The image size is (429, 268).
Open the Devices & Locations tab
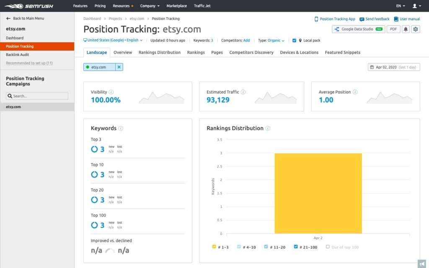point(299,52)
